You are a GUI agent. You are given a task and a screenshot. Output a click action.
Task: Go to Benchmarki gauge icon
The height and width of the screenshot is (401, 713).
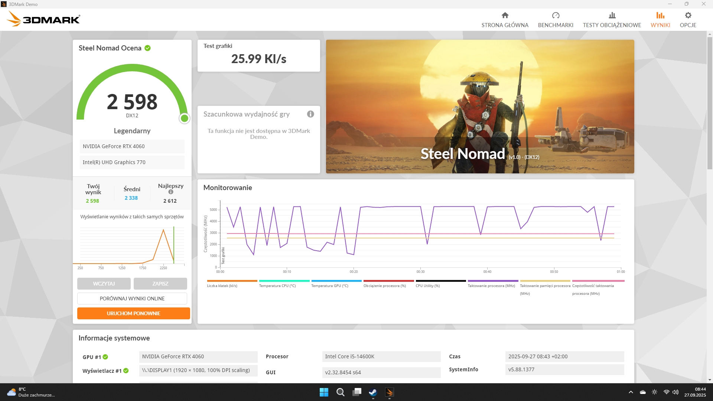pos(556,16)
